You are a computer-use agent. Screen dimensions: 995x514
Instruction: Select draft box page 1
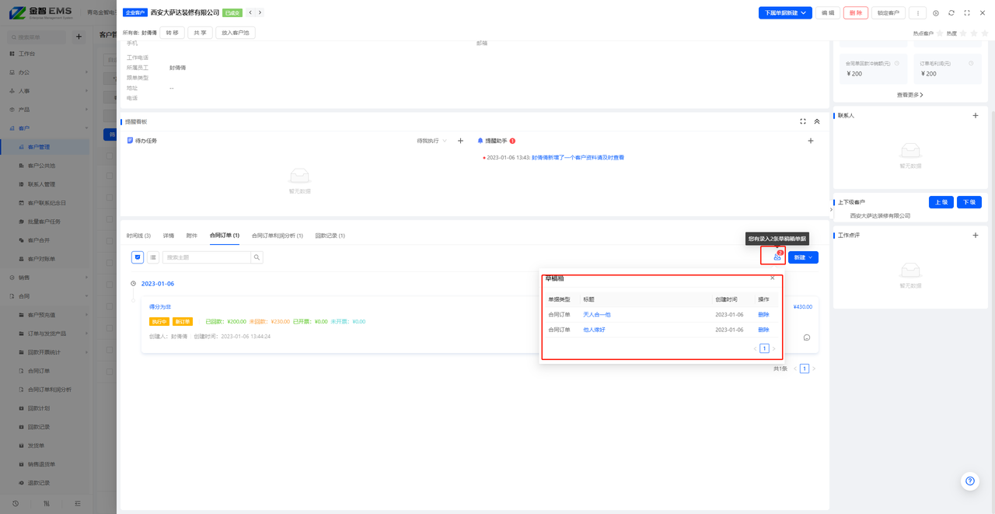[x=764, y=348]
